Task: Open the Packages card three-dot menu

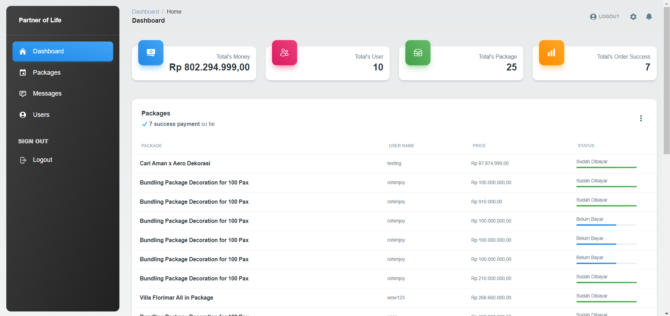Action: 641,118
